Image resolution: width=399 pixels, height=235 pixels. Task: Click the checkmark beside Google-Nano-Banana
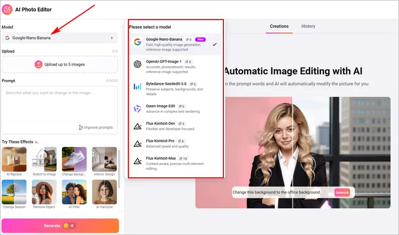[x=215, y=44]
